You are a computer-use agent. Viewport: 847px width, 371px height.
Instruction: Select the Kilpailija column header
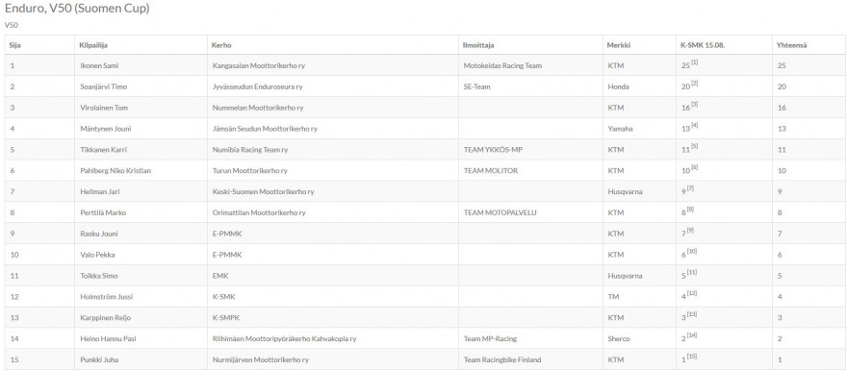coord(93,45)
